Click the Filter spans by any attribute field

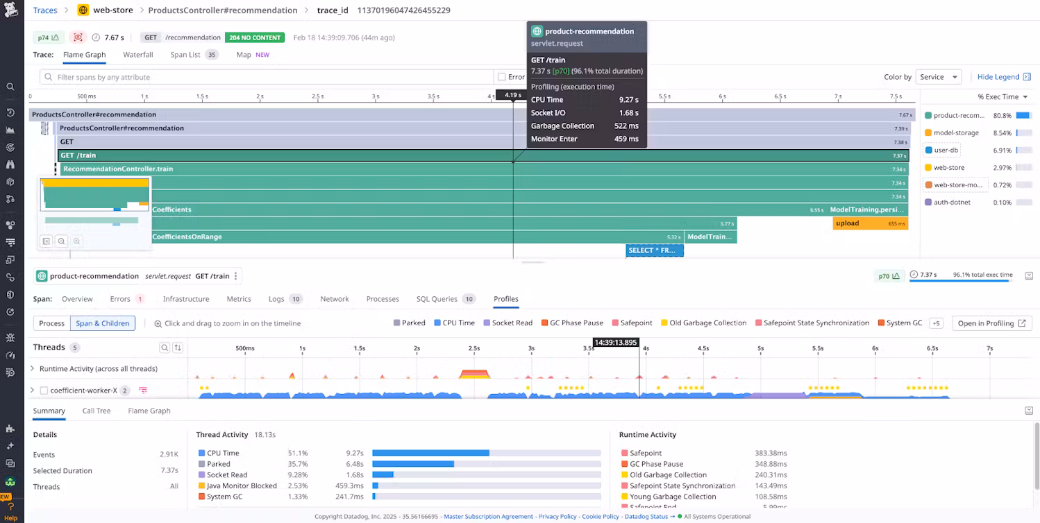tap(266, 77)
